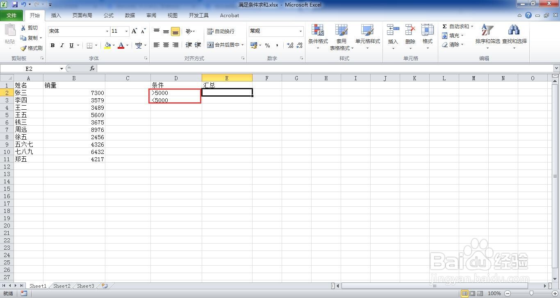560x298 pixels.
Task: Open the font color dropdown arrow
Action: coord(127,45)
